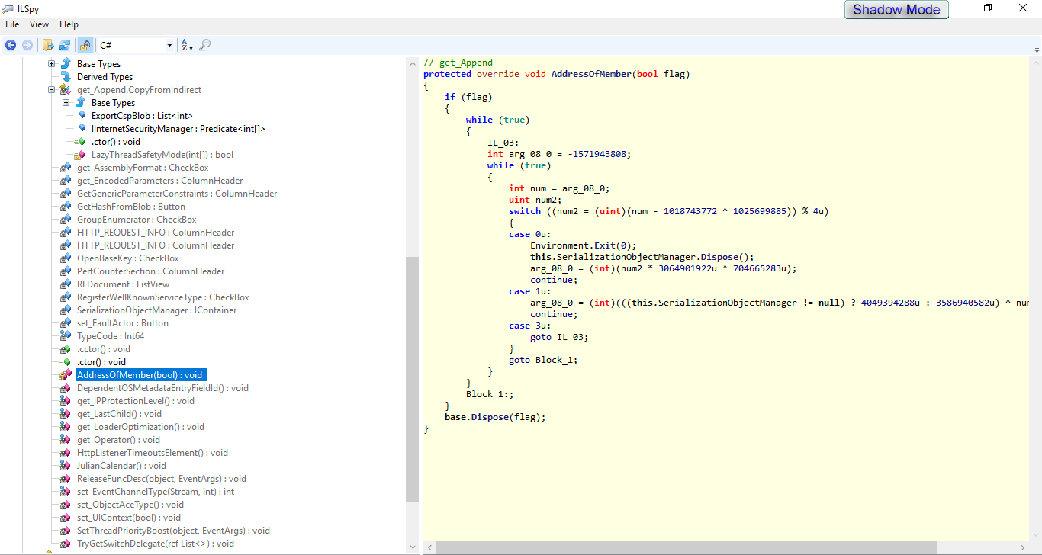Click the Derived Types blue arrow icon

(x=66, y=77)
